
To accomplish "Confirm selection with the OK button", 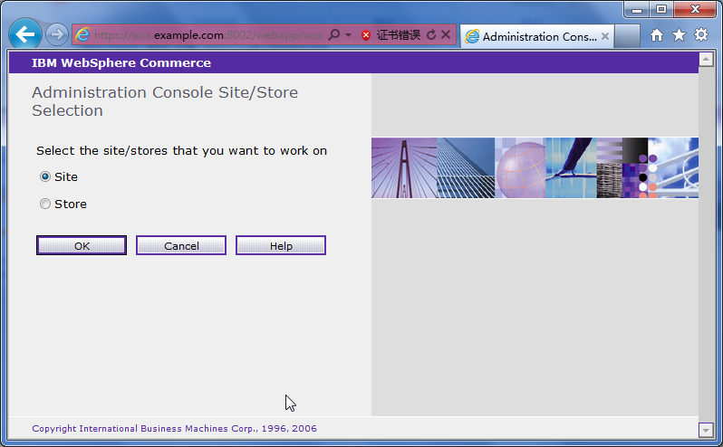I will coord(82,246).
